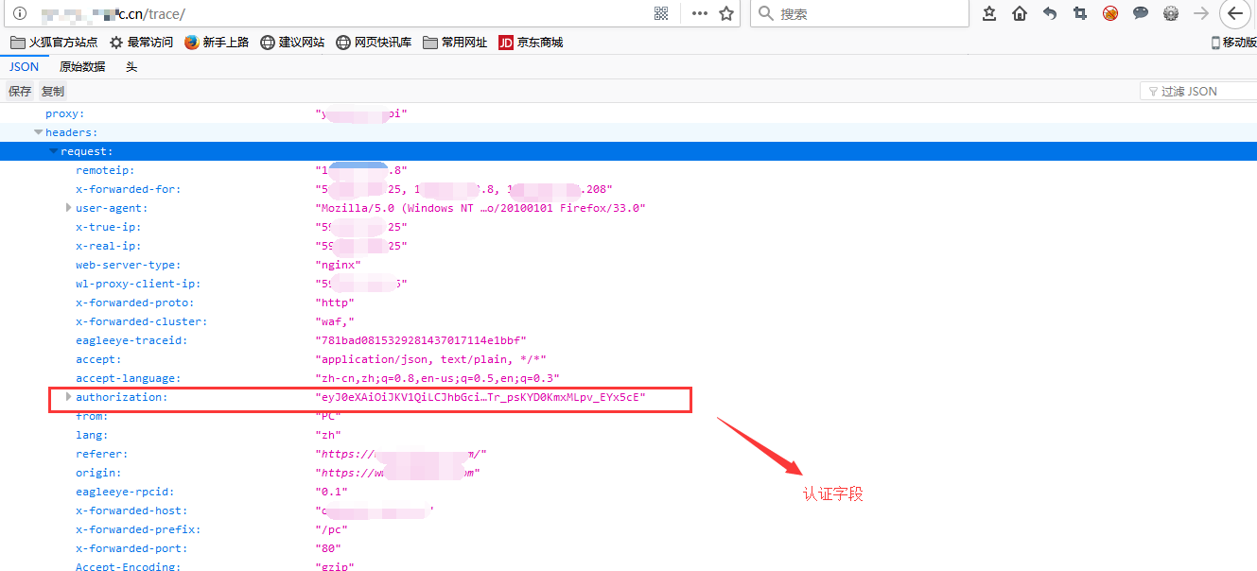Select the proxy key

(64, 113)
